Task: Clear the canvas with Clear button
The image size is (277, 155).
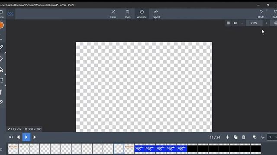Action: pos(113,14)
